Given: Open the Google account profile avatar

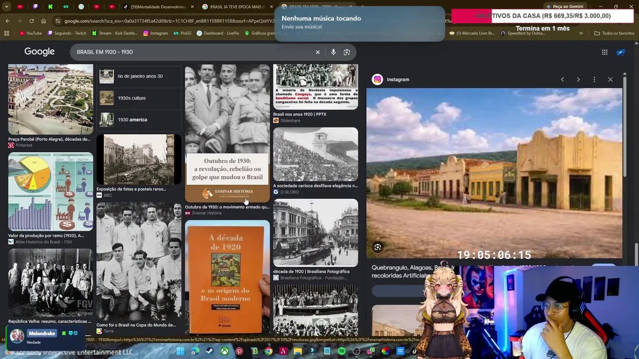Looking at the screenshot, I should click(621, 52).
